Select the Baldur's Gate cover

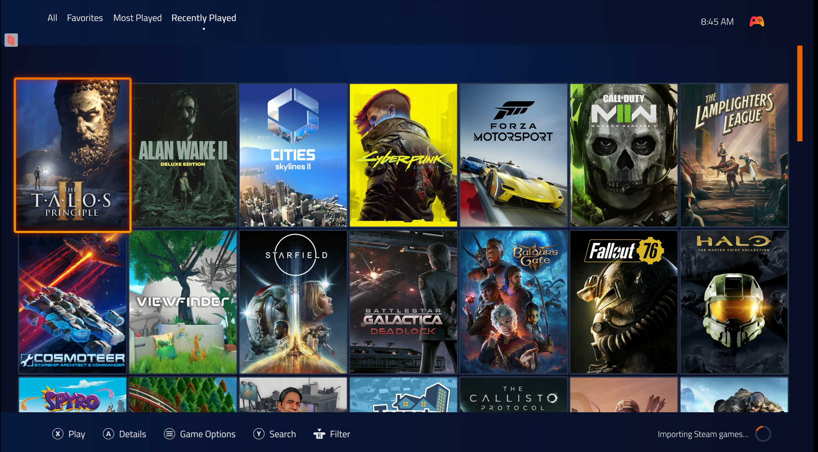514,302
